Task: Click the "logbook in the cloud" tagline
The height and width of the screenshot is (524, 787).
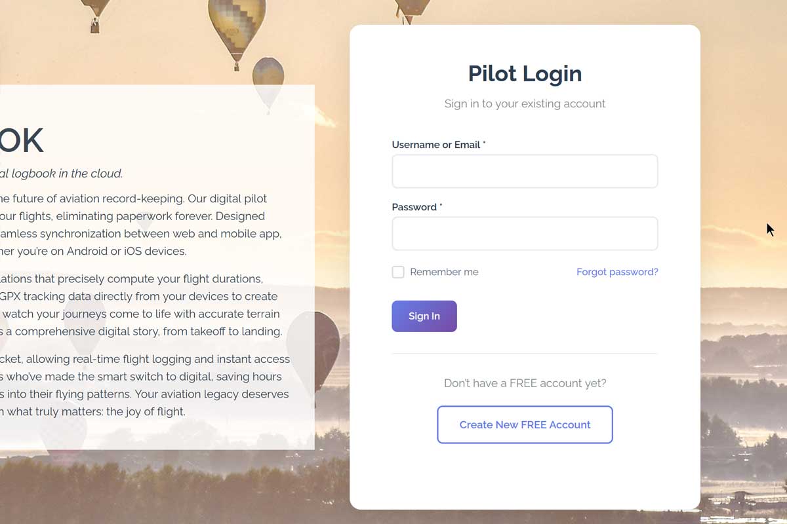Action: coord(62,174)
